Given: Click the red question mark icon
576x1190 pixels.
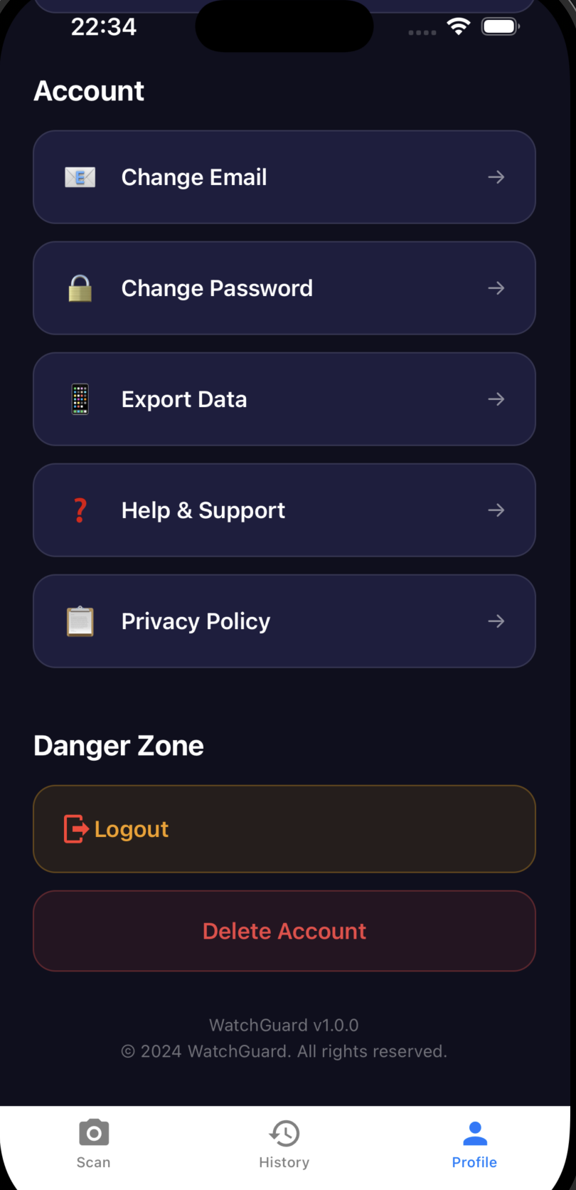Looking at the screenshot, I should [x=80, y=510].
